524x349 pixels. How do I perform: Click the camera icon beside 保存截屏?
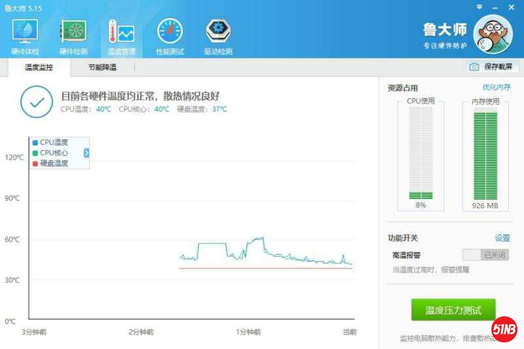[x=474, y=67]
